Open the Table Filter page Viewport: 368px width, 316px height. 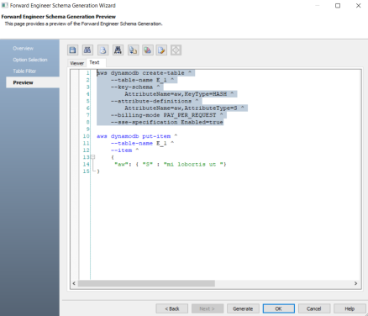tap(24, 71)
